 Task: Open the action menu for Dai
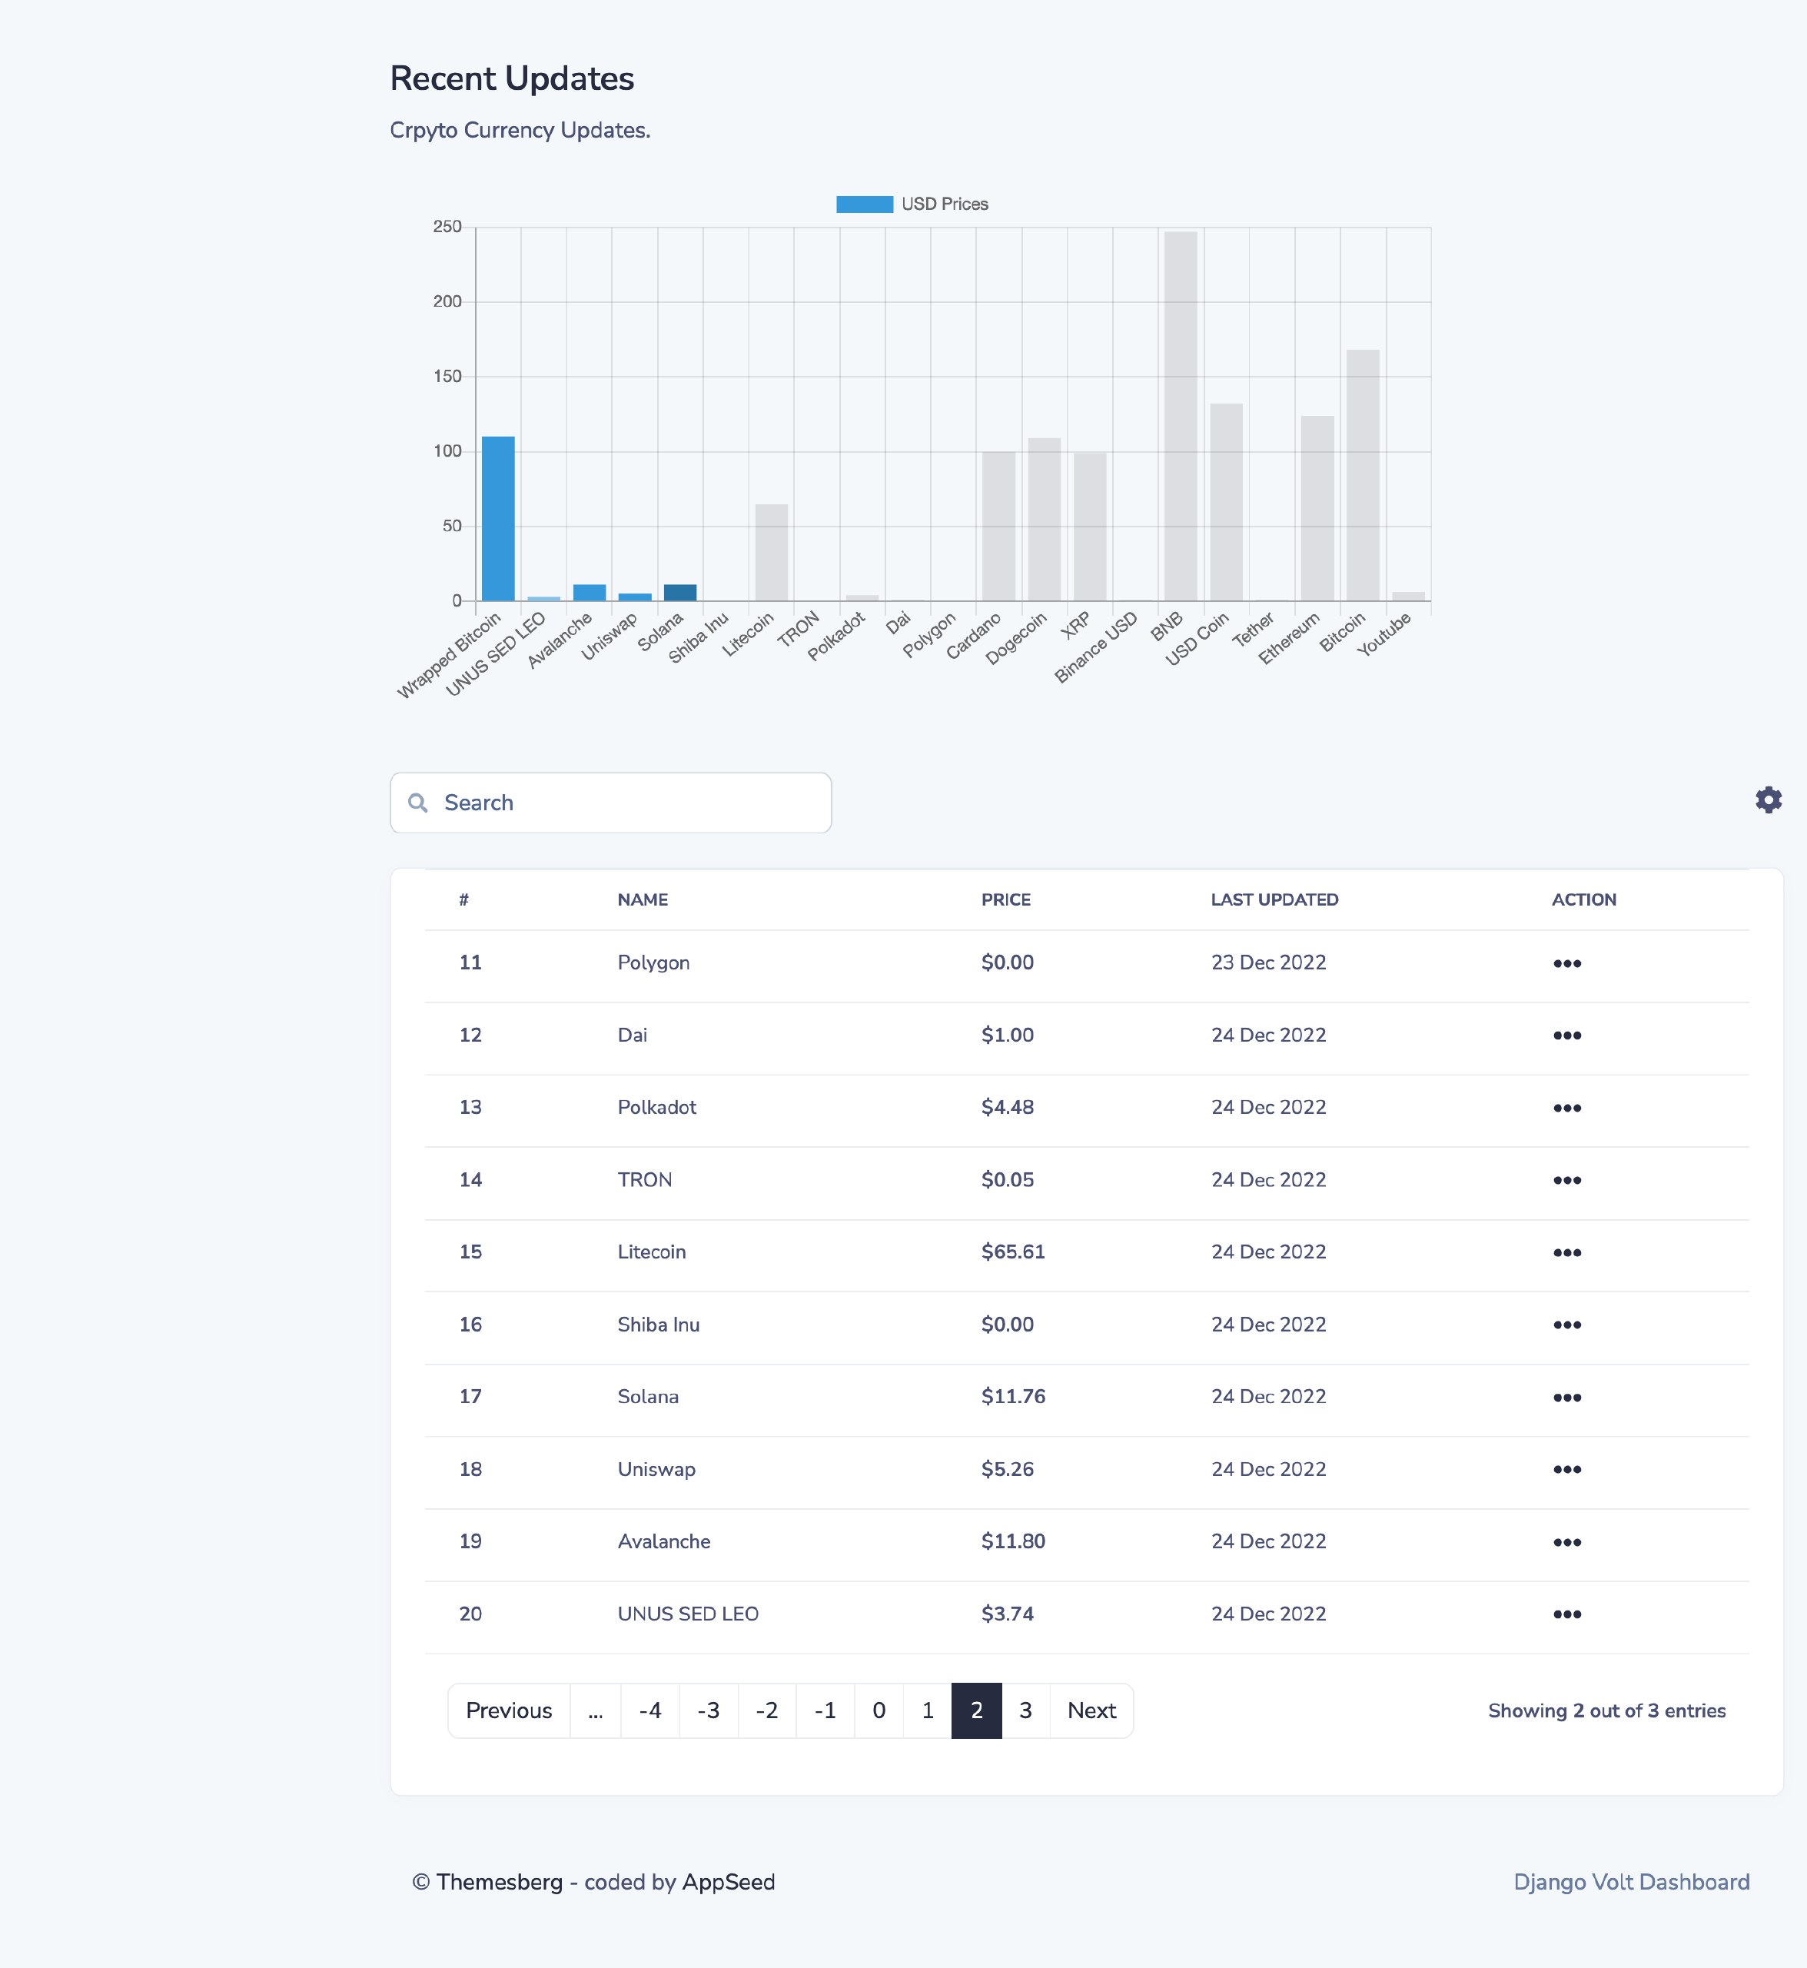[x=1567, y=1036]
